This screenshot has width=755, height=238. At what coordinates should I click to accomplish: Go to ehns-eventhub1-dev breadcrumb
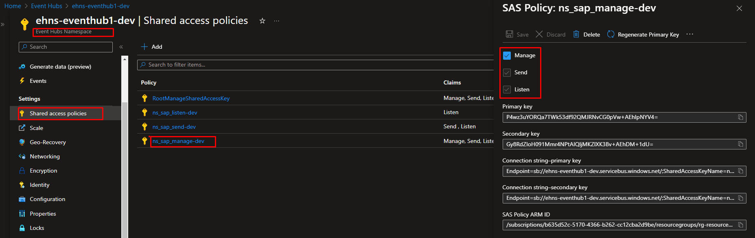click(x=101, y=6)
